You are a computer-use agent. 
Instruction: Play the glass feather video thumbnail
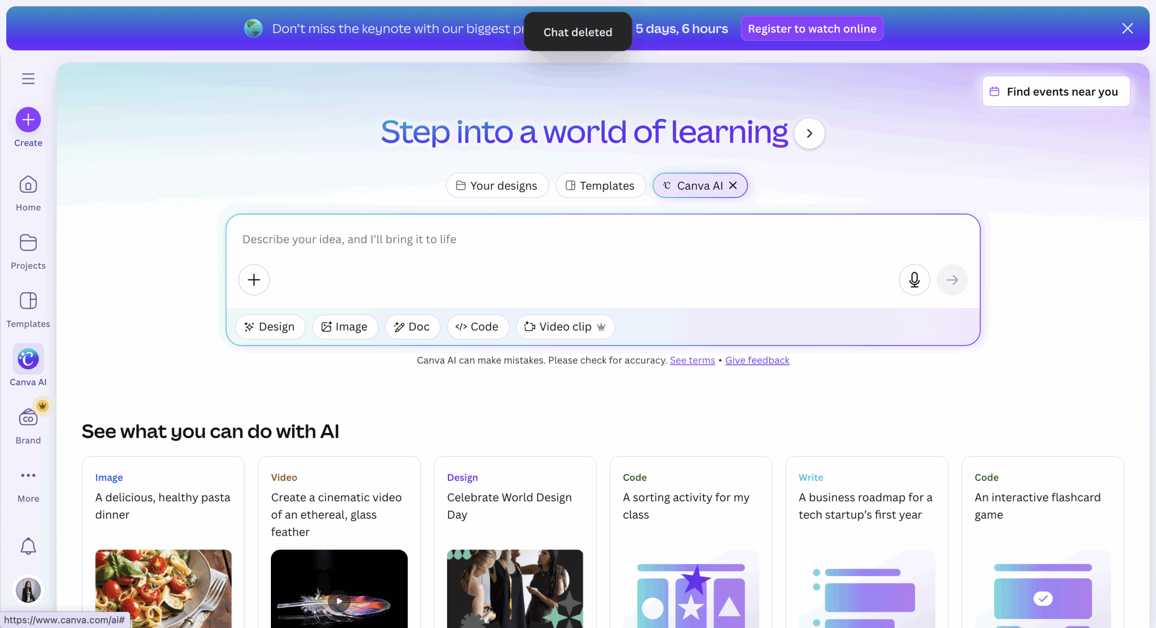click(339, 600)
